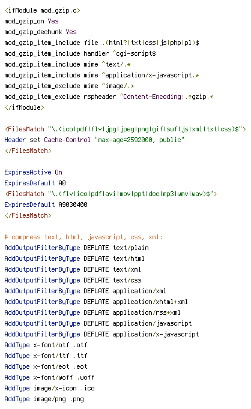Click the mime ^image/.* exclude line
The image size is (251, 409).
(69, 86)
